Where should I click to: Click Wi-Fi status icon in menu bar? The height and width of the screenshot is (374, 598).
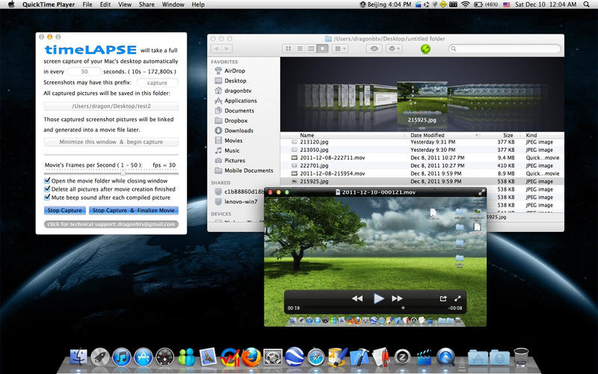click(465, 4)
